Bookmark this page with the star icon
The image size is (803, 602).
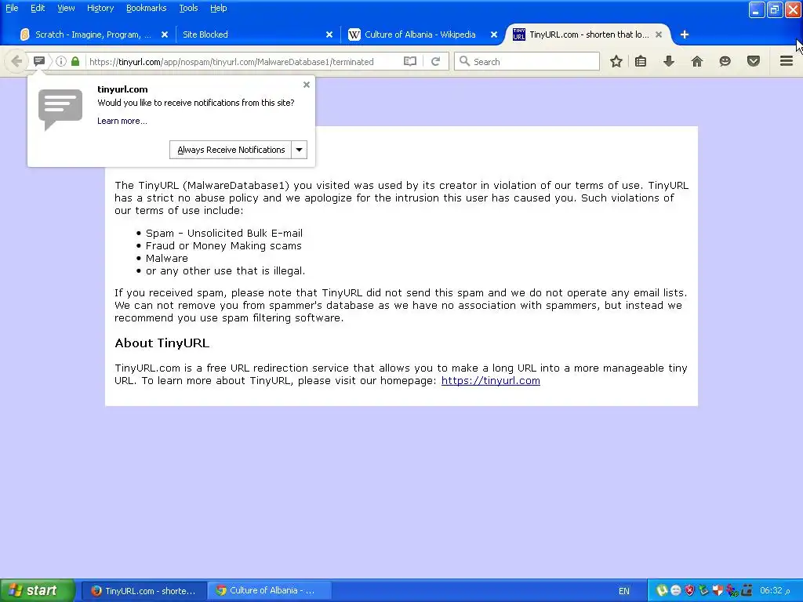point(616,61)
